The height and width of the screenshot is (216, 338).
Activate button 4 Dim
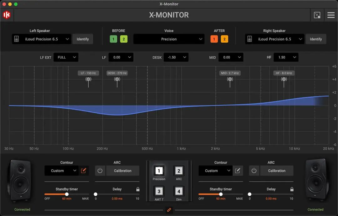click(x=179, y=191)
